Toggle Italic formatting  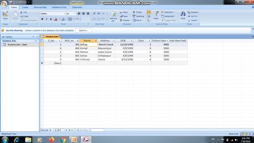[46, 19]
